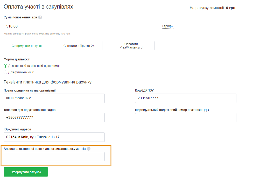Select the Для фізичних осіб radio button
The height and width of the screenshot is (182, 253).
(x=5, y=72)
